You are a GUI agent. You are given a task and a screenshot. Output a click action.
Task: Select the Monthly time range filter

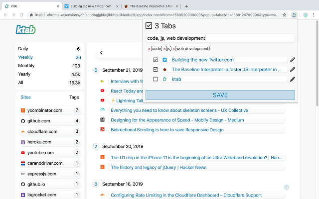[26, 66]
